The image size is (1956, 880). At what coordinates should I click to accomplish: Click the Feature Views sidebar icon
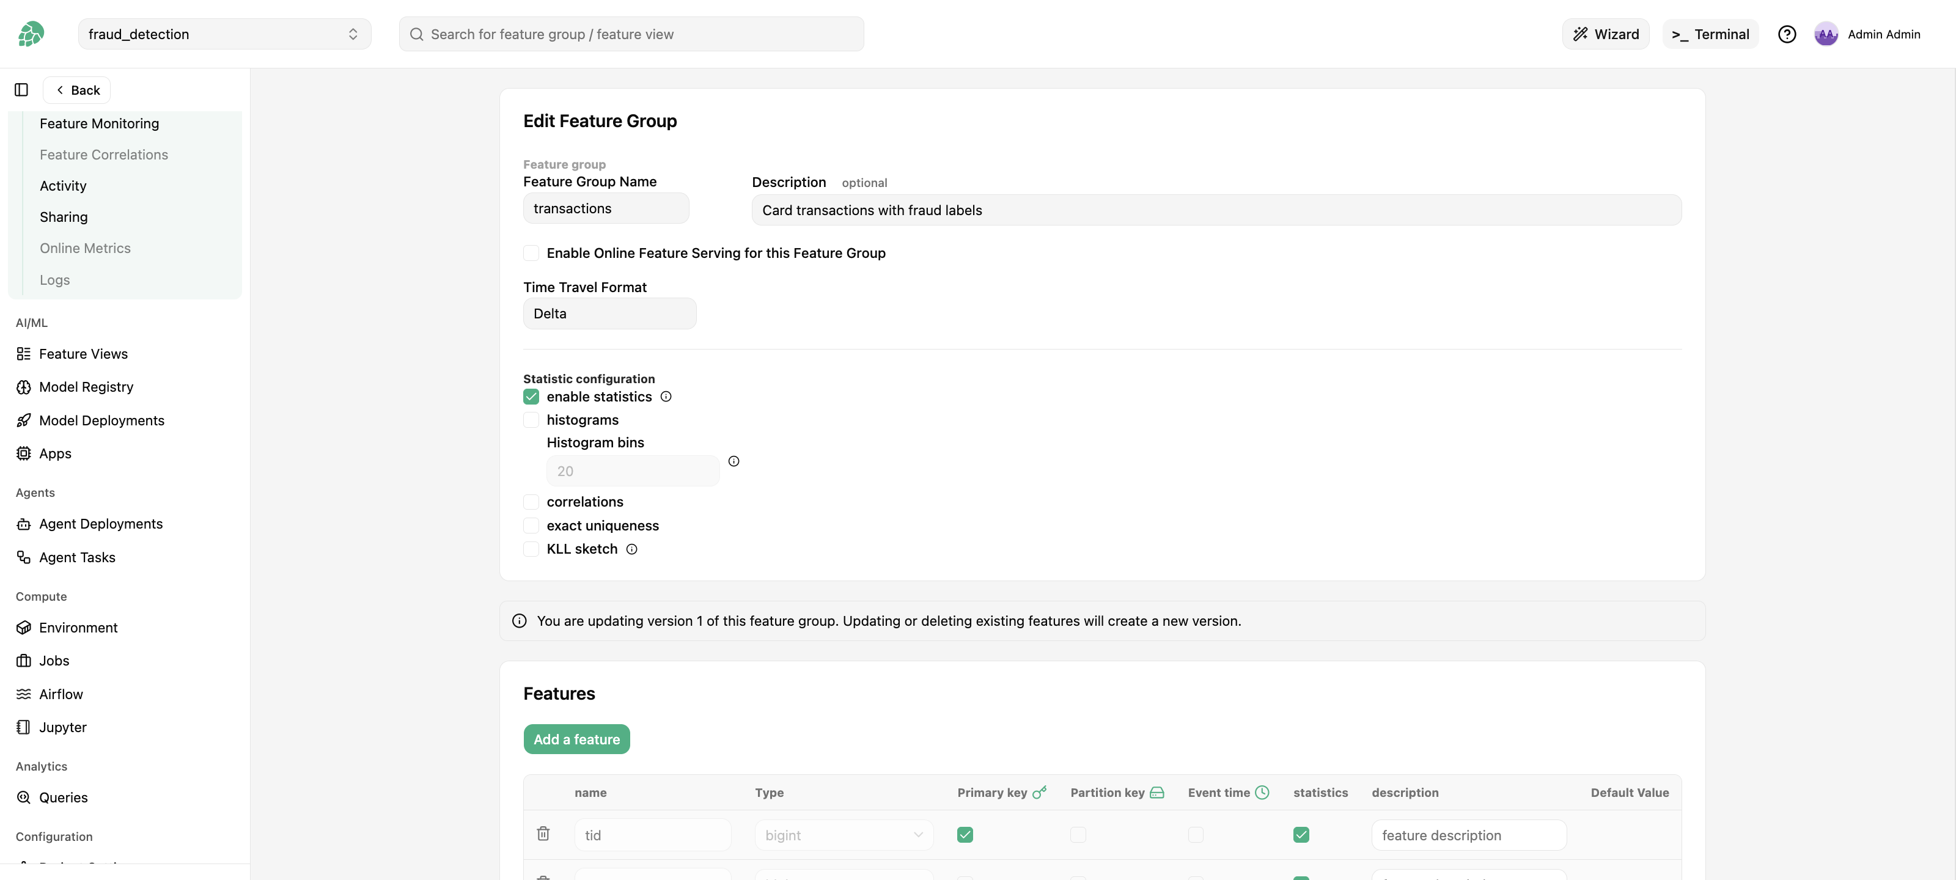click(24, 354)
